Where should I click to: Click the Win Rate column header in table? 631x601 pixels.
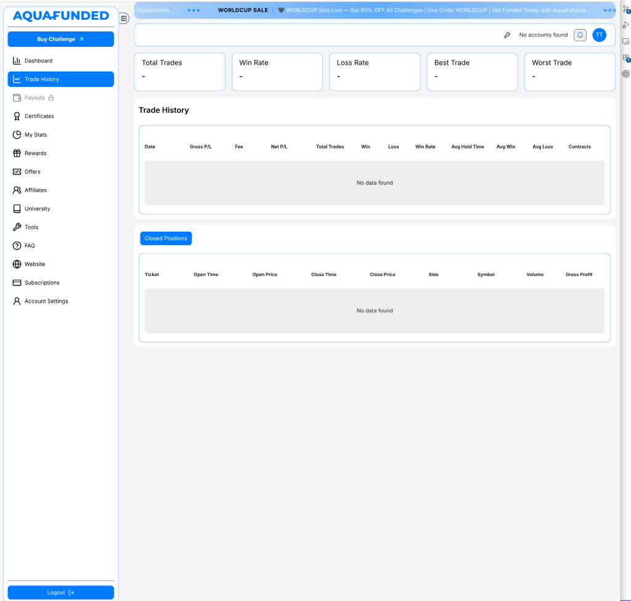tap(425, 147)
